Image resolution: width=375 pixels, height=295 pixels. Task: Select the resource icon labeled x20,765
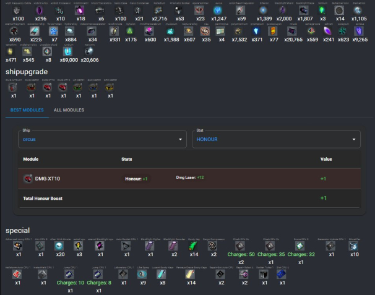(x=293, y=31)
